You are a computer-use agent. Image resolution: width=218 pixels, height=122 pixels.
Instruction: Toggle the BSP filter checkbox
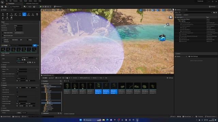tap(19, 40)
